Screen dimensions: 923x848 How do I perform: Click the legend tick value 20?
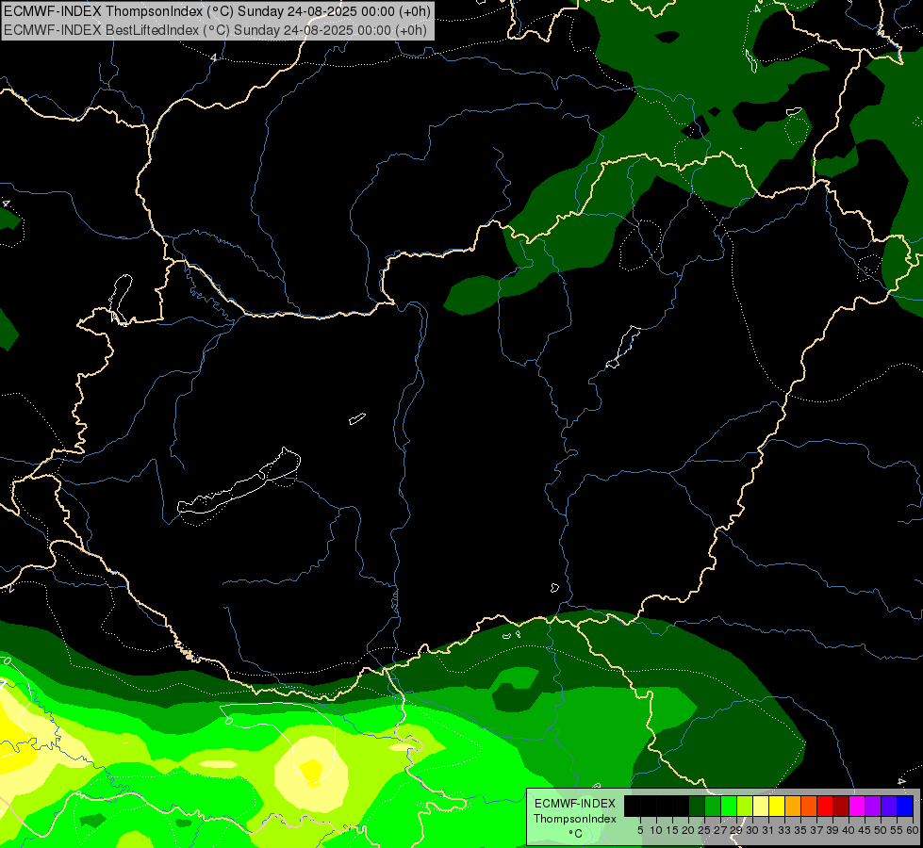(688, 830)
